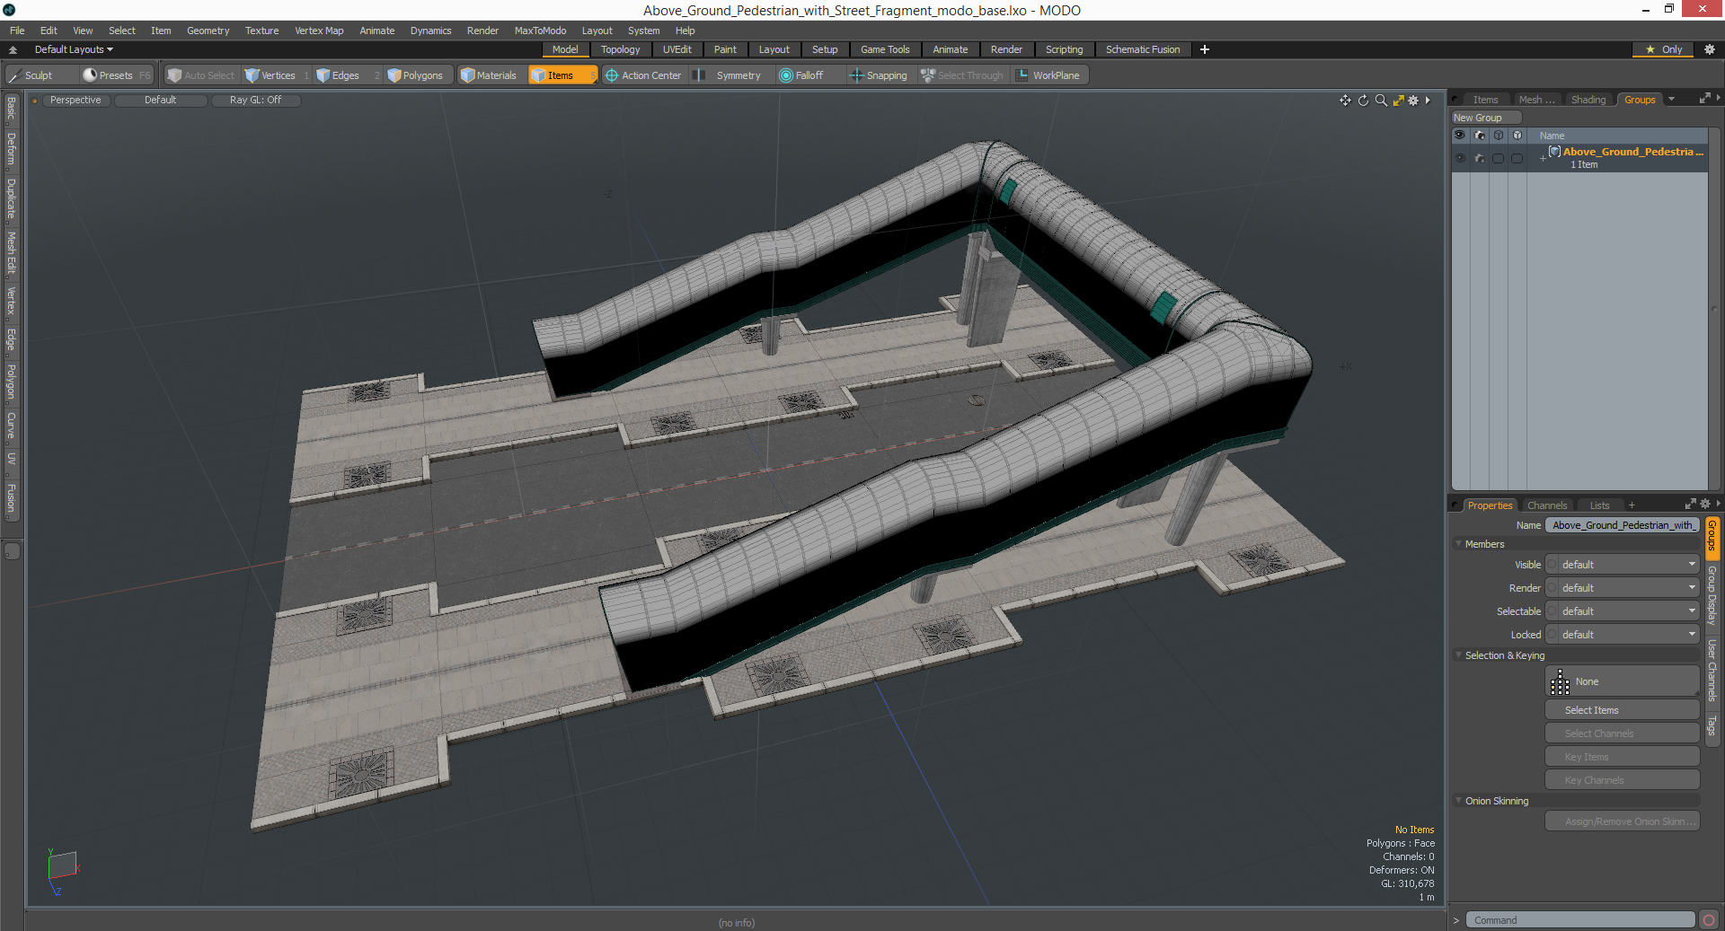Toggle the second cube checkbox in the group row
Screen dimensions: 1725x931
1517,158
